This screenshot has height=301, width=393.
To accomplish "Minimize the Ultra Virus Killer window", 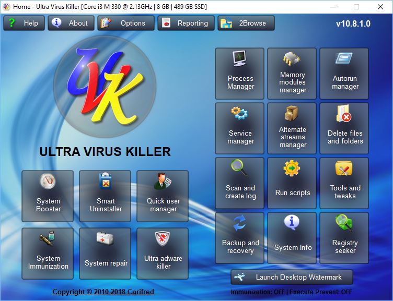I will tap(333, 7).
